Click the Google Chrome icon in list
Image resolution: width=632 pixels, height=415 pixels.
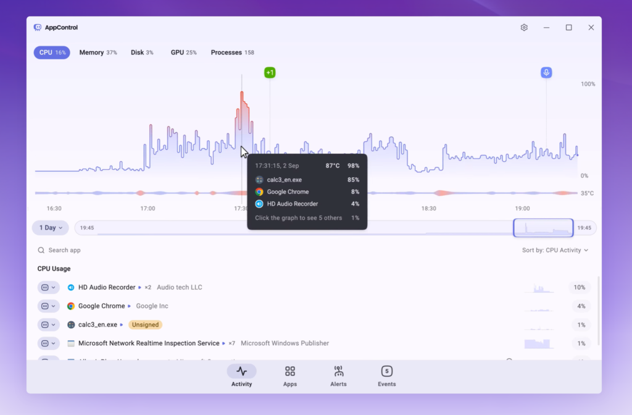[71, 306]
